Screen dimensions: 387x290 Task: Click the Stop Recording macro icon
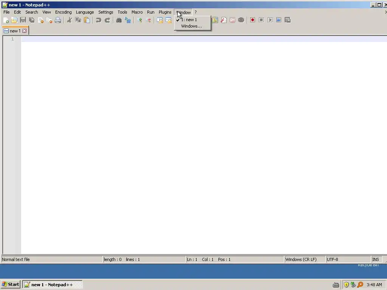262,20
